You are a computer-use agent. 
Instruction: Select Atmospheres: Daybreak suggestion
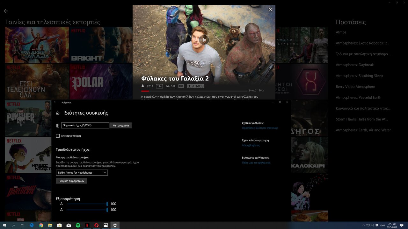(x=355, y=65)
